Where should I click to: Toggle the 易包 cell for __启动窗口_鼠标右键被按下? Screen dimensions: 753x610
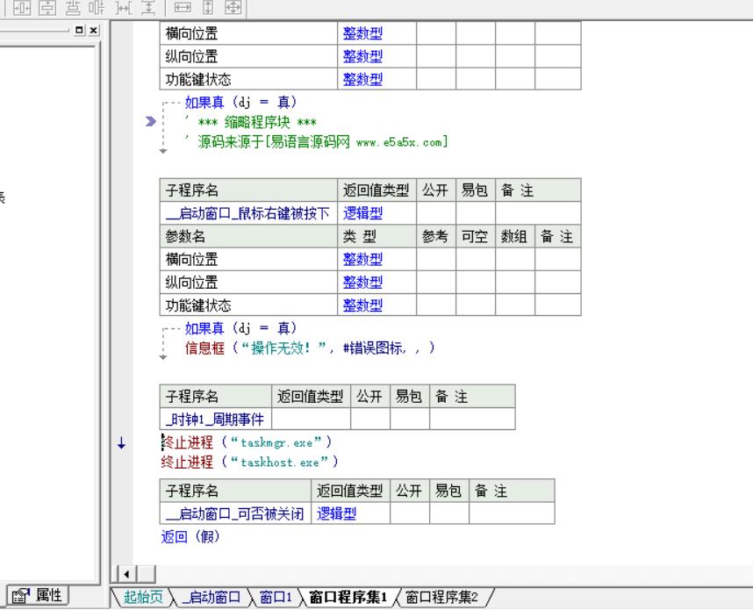click(476, 213)
